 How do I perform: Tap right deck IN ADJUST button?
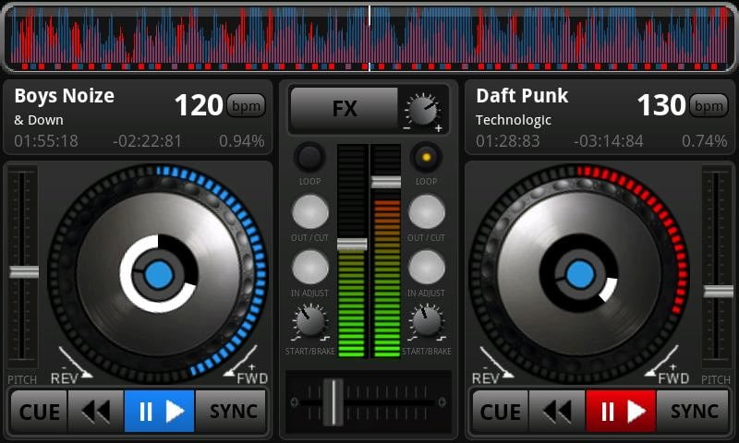(x=426, y=268)
